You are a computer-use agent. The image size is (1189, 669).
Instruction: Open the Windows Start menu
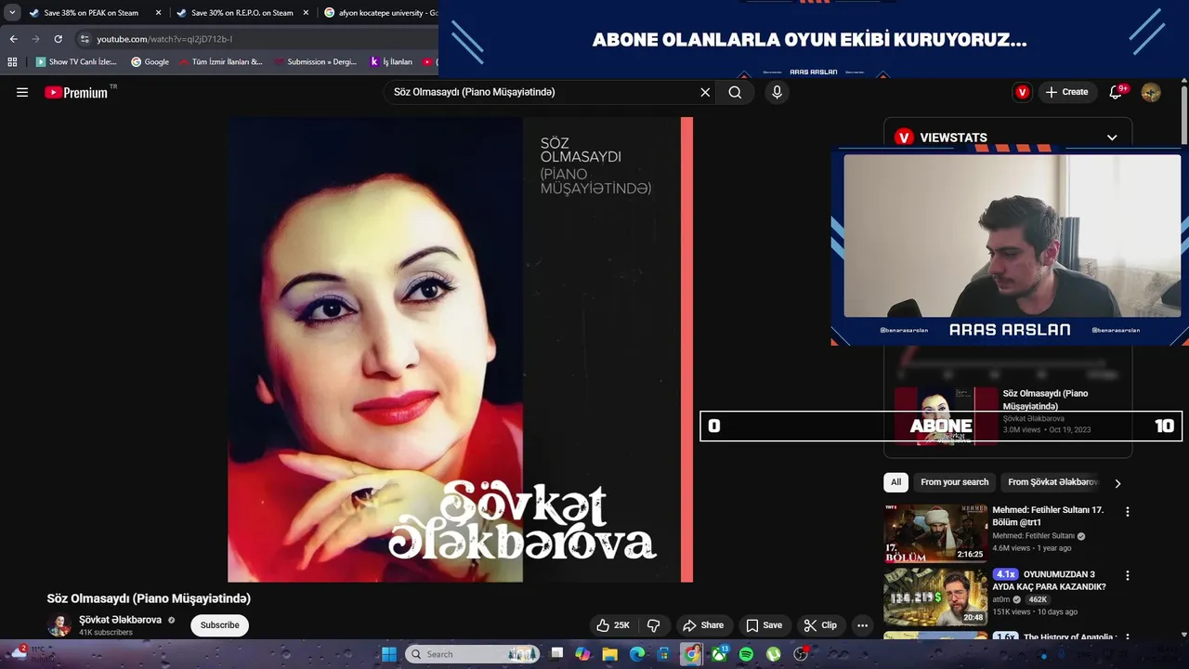pos(389,654)
